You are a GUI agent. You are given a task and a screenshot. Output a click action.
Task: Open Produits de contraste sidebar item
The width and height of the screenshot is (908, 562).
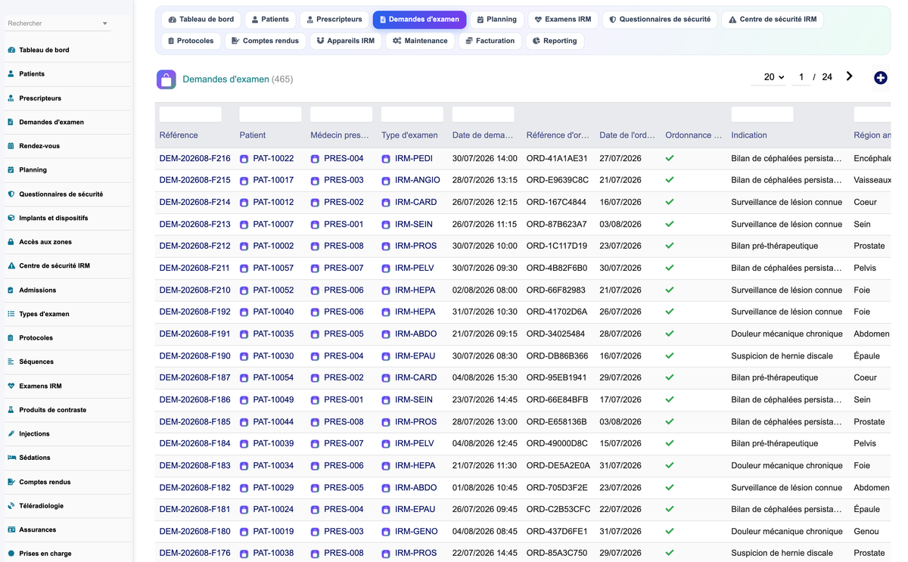click(52, 410)
